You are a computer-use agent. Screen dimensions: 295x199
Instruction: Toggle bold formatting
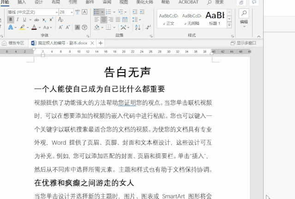[11, 20]
